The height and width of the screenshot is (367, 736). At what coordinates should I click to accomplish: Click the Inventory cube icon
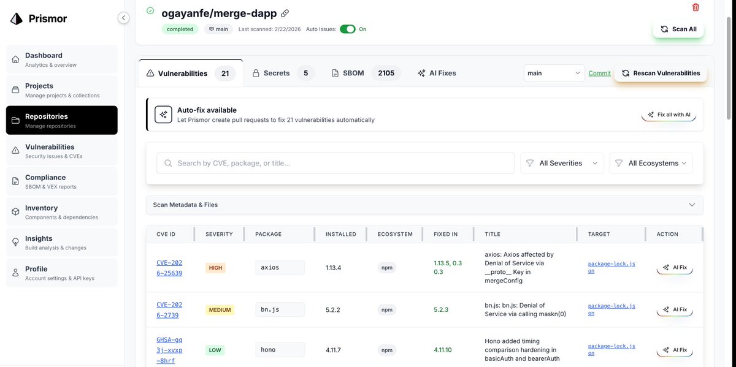tap(16, 212)
